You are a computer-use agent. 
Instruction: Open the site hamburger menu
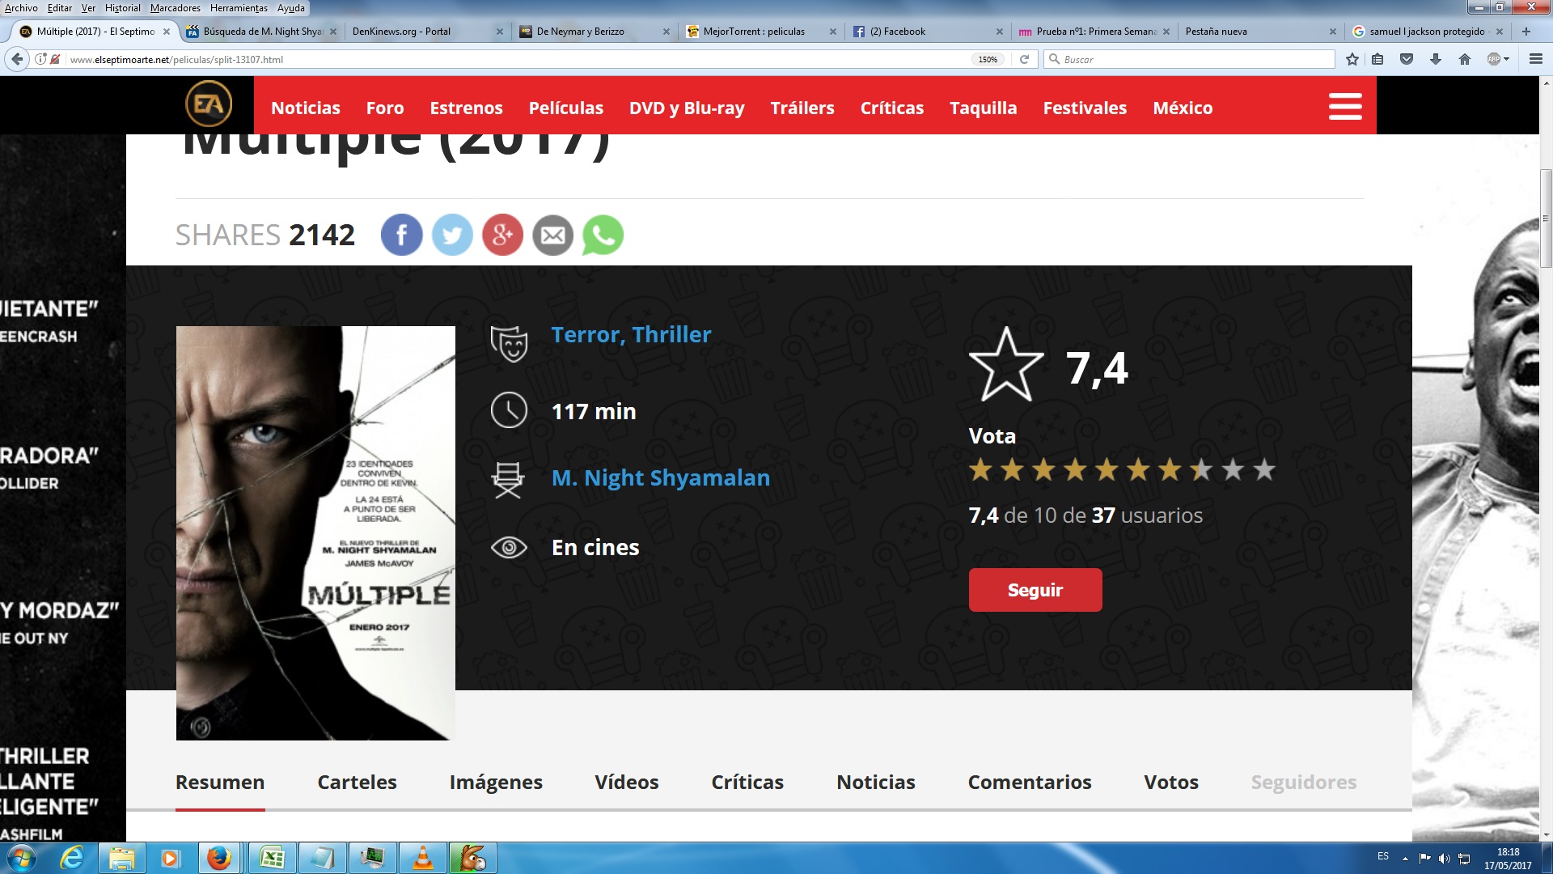pos(1345,107)
